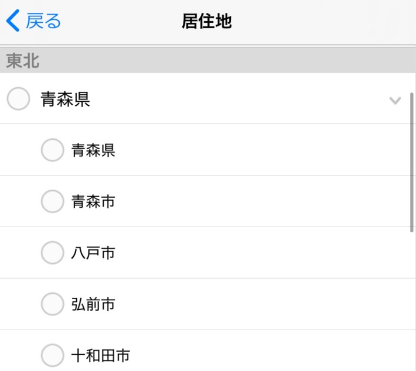416x371 pixels.
Task: Click the 十和田市 city label
Action: [x=100, y=355]
